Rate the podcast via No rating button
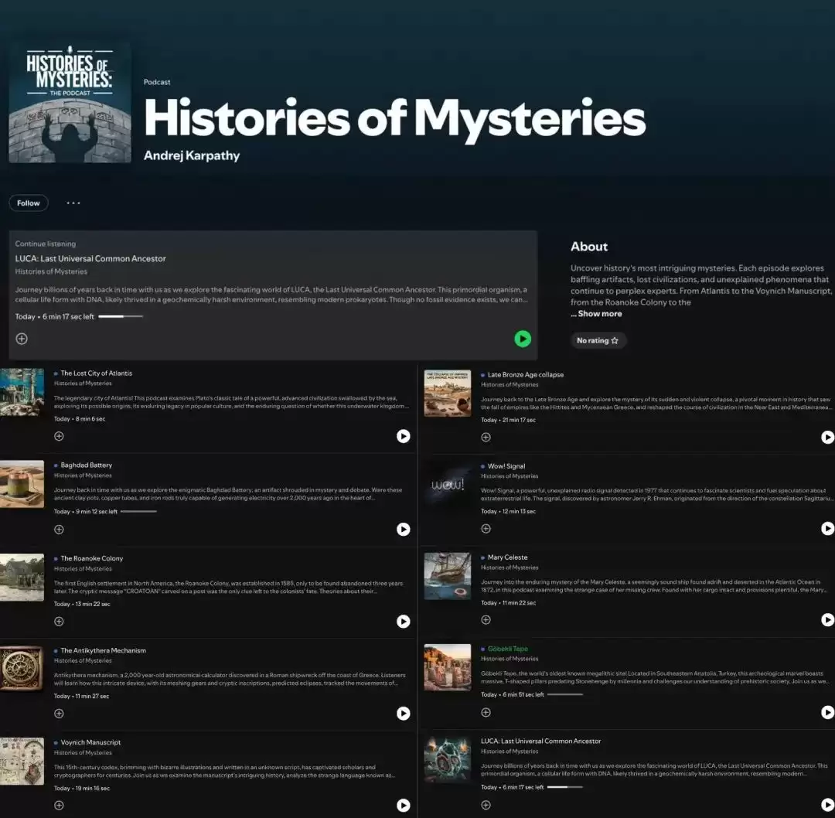835x818 pixels. click(598, 340)
